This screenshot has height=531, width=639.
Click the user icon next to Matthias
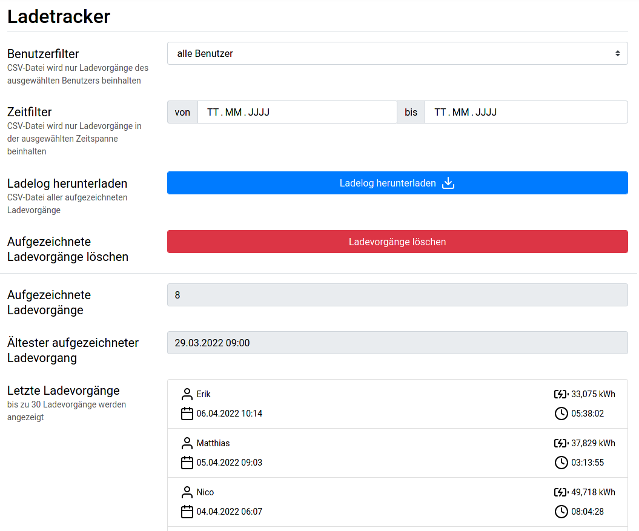pyautogui.click(x=187, y=443)
